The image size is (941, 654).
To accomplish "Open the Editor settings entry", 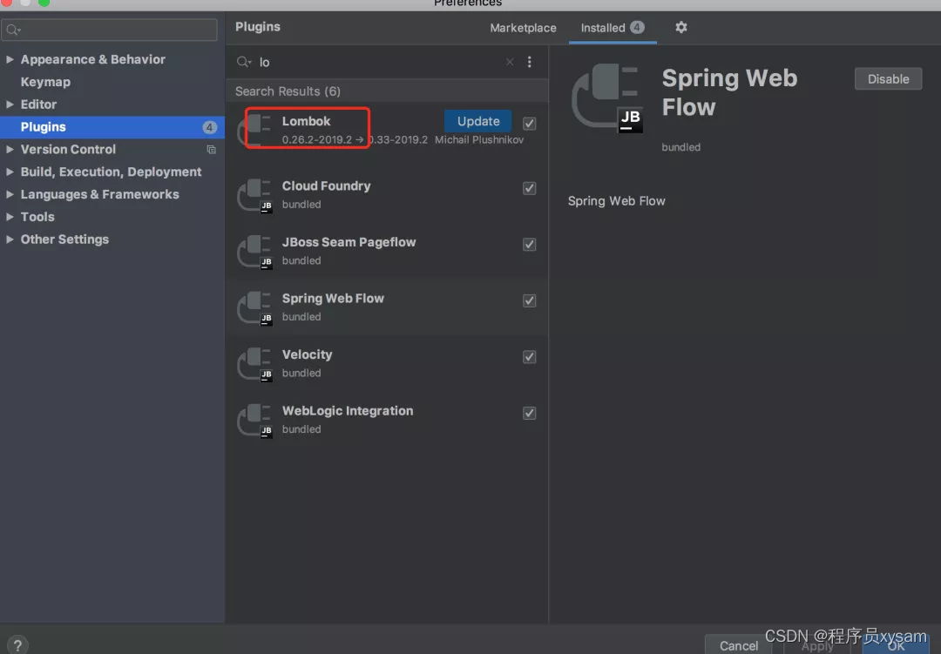I will 38,105.
